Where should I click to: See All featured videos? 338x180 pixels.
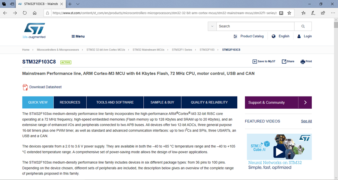(x=306, y=121)
